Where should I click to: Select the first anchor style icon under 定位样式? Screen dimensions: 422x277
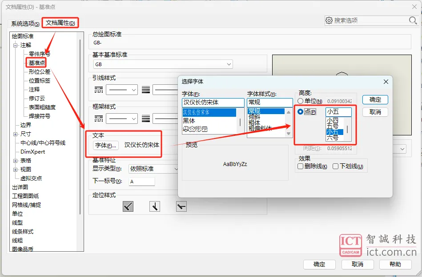[128, 206]
